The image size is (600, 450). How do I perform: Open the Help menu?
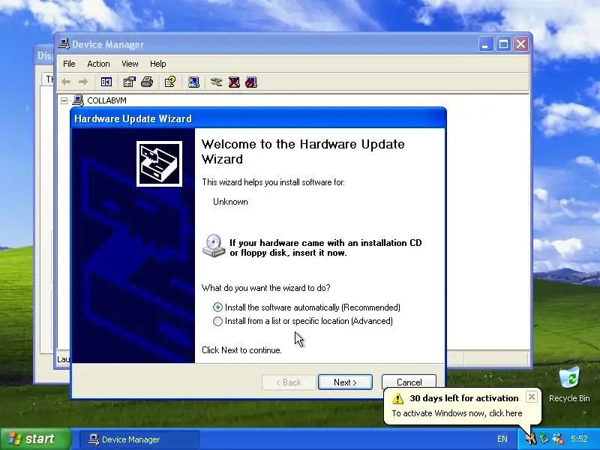pyautogui.click(x=157, y=64)
